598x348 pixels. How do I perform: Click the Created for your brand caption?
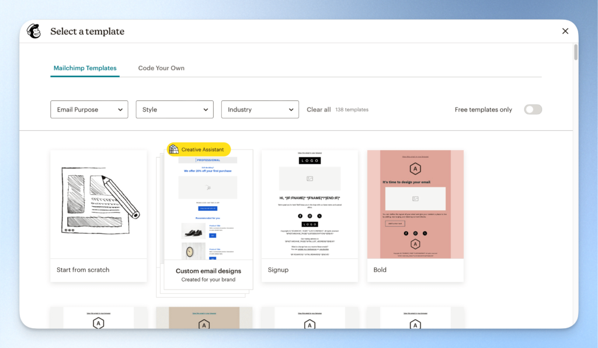(208, 279)
